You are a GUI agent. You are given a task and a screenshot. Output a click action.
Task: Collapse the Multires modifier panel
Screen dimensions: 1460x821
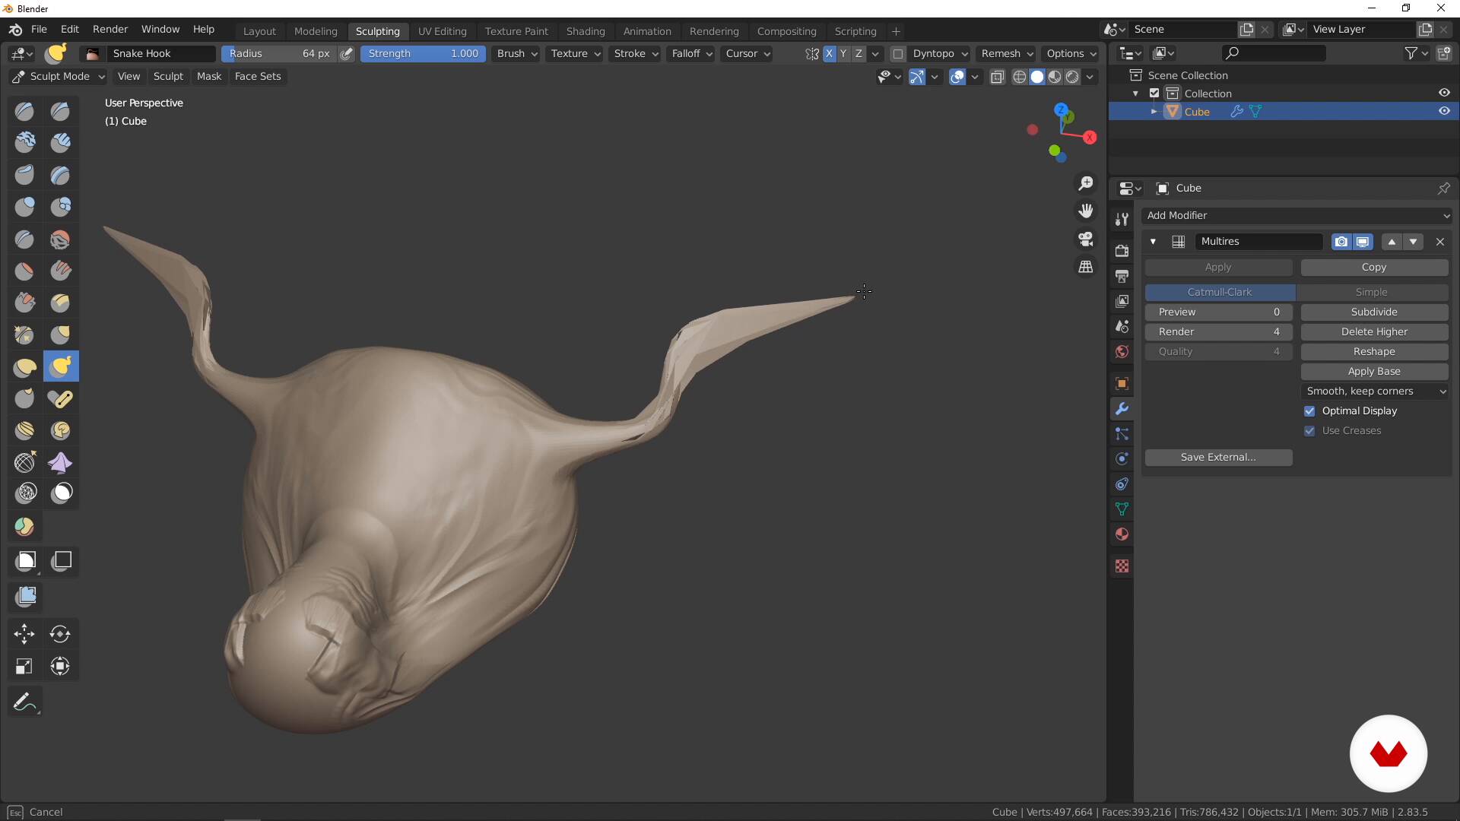(x=1153, y=242)
